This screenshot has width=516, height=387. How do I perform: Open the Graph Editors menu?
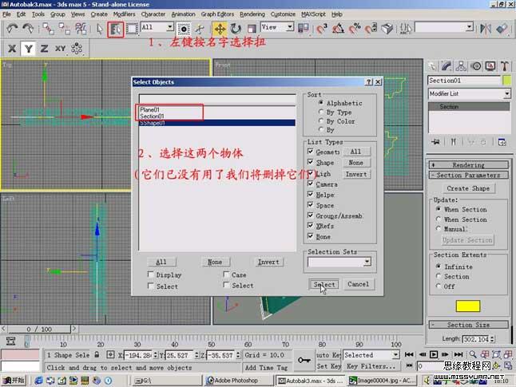(x=217, y=14)
